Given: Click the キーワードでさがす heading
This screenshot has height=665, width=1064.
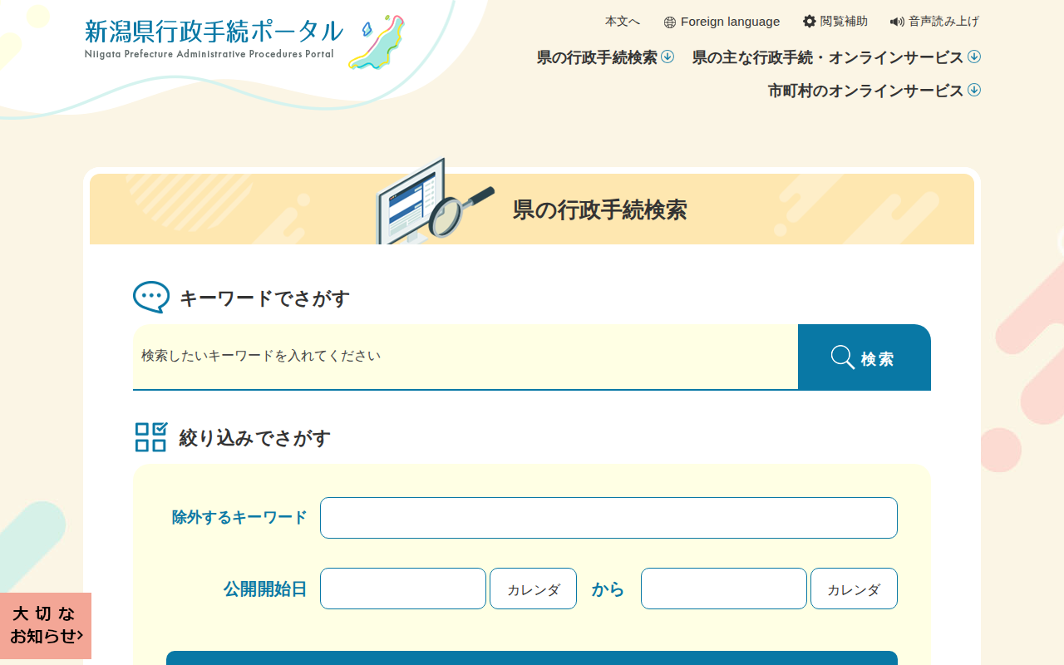Looking at the screenshot, I should tap(264, 298).
